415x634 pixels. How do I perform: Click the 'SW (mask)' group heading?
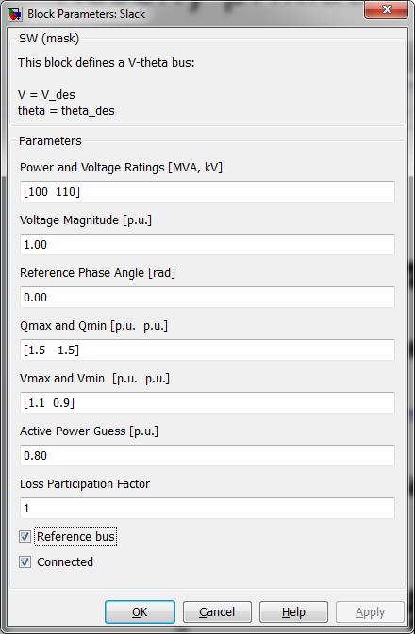(x=49, y=39)
